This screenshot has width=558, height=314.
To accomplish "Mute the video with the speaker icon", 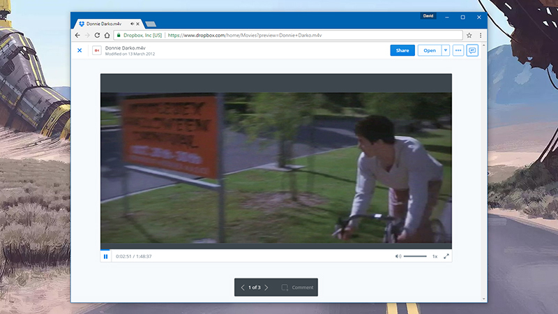I will pos(398,256).
